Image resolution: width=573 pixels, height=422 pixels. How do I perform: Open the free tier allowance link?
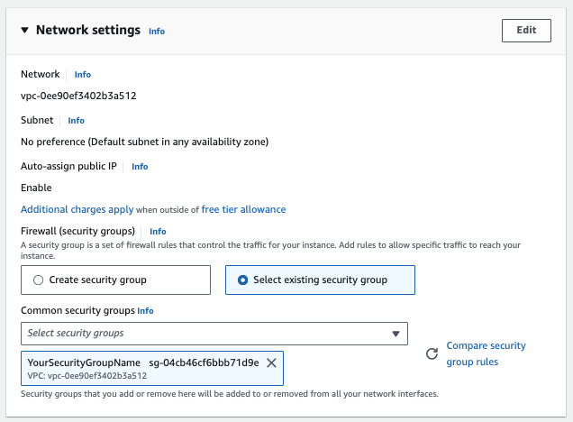[x=243, y=209]
